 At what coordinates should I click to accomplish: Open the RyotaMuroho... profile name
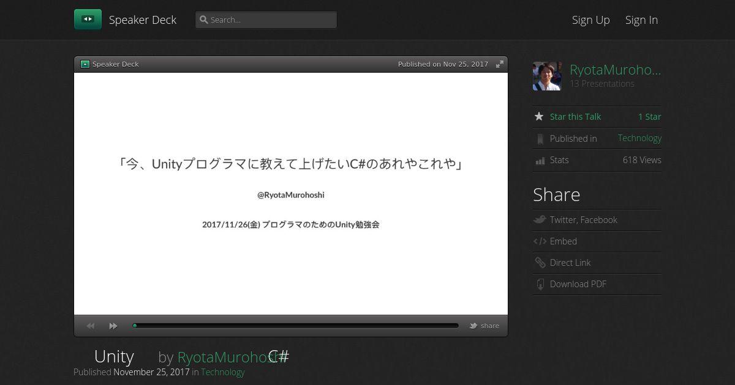[x=616, y=70]
